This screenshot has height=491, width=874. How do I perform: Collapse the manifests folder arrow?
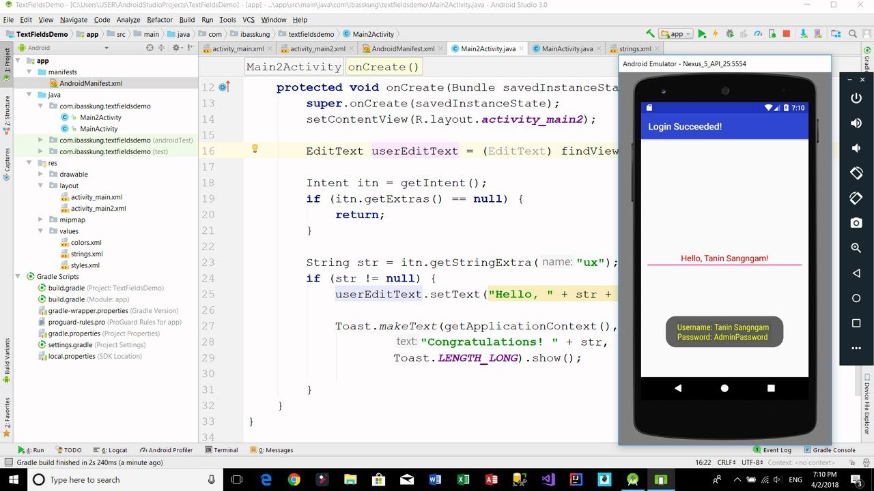29,72
